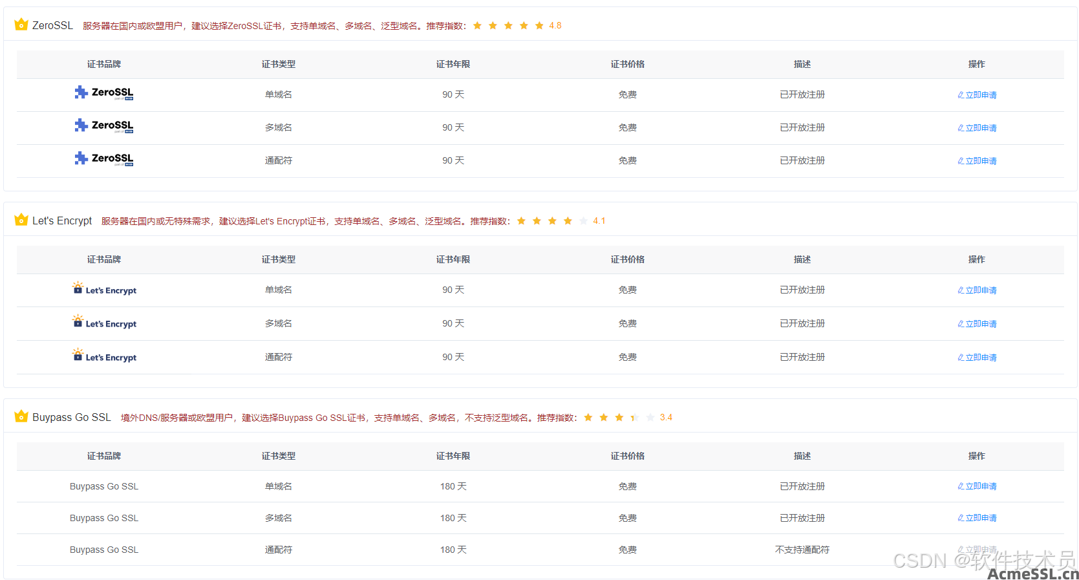Open 立即申请 for Let's Encrypt 多域名 certificate
This screenshot has width=1079, height=580.
click(x=977, y=324)
